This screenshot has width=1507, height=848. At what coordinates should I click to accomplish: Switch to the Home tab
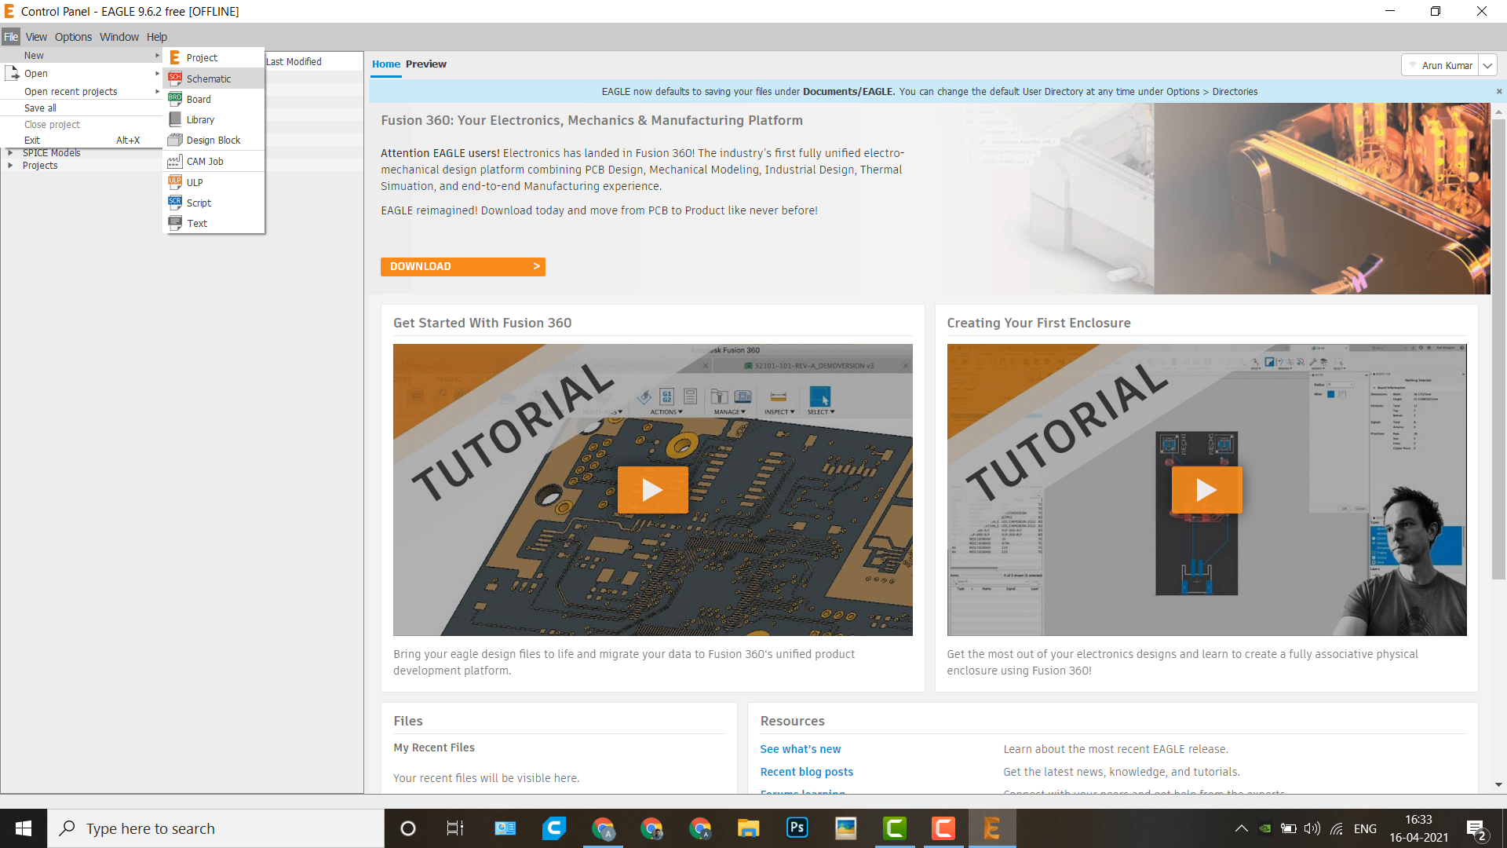pos(386,64)
